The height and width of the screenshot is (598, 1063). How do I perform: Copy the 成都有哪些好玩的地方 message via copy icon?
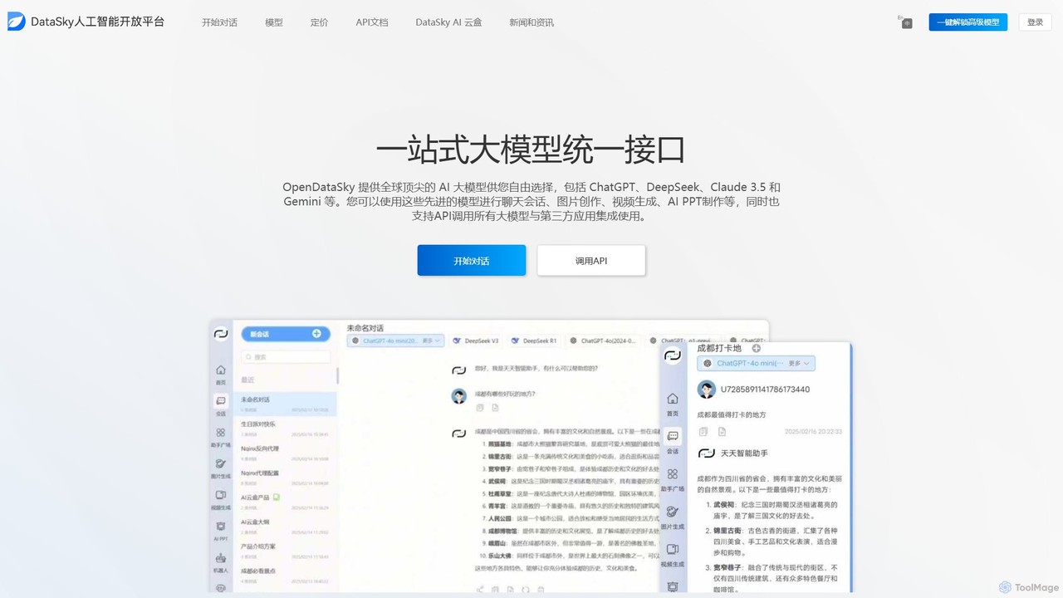(480, 408)
